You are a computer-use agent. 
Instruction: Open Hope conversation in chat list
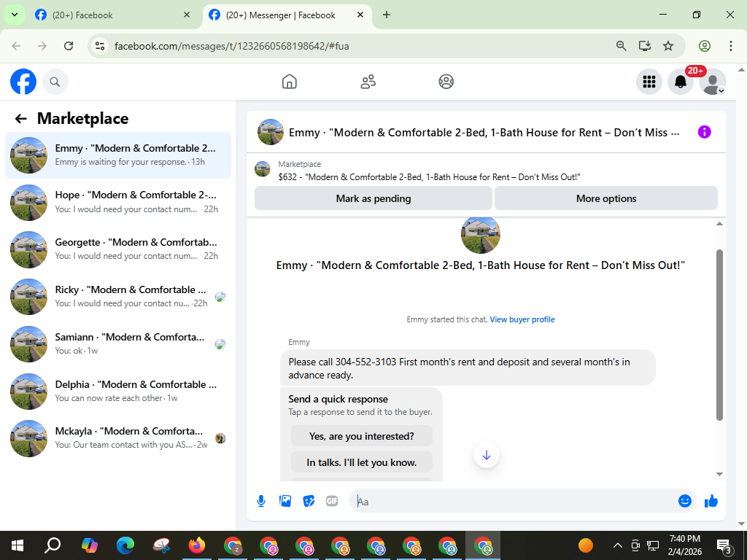click(x=118, y=203)
